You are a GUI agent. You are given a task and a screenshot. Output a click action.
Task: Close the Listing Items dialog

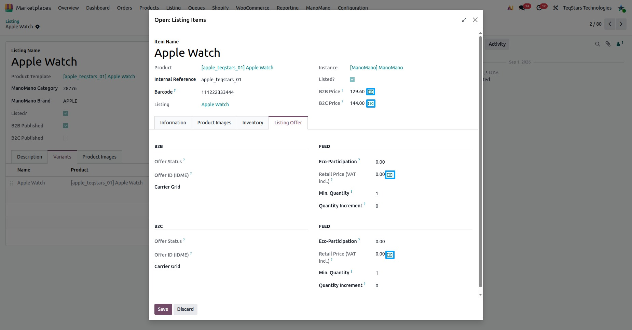(x=475, y=20)
